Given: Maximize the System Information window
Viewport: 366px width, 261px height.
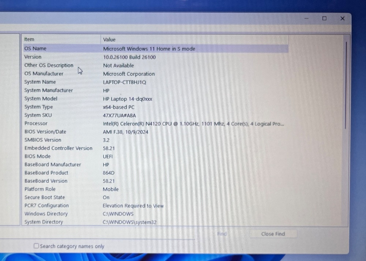Looking at the screenshot, I should 324,18.
